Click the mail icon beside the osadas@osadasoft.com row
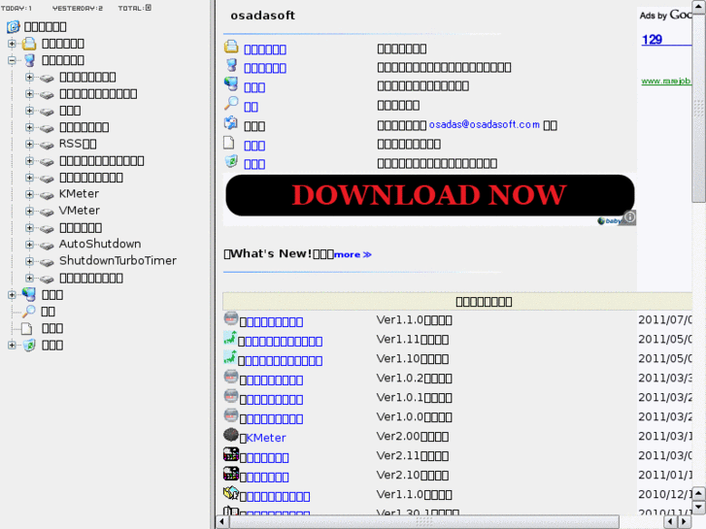Screen dimensions: 706x529 click(231, 122)
